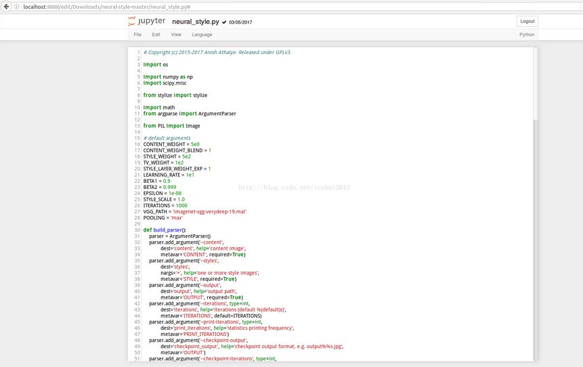Place cursor on the import os line
This screenshot has height=367, width=583.
[x=156, y=65]
